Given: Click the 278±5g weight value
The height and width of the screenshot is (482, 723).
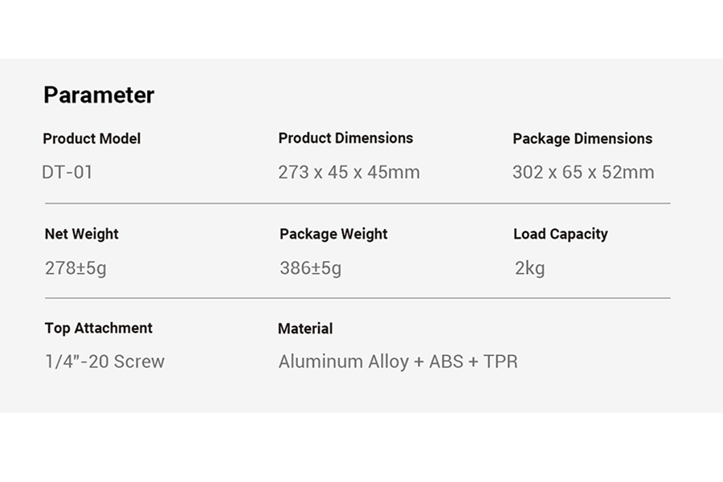Looking at the screenshot, I should (x=76, y=268).
